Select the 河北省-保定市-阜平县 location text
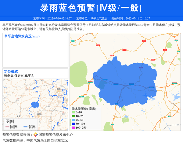Image resolution: width=183 pixels, height=144 pixels. pos(19,76)
